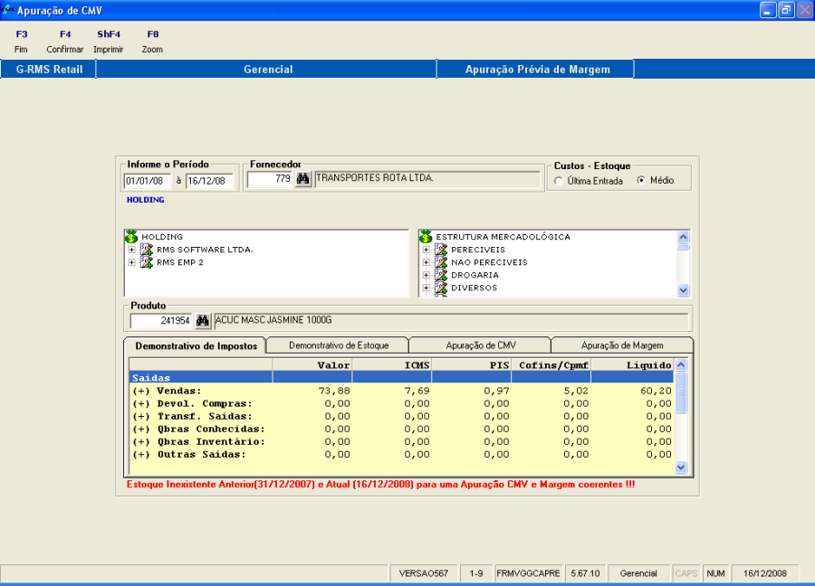
Task: Click the Cofins/Cpmf column header
Action: [551, 364]
